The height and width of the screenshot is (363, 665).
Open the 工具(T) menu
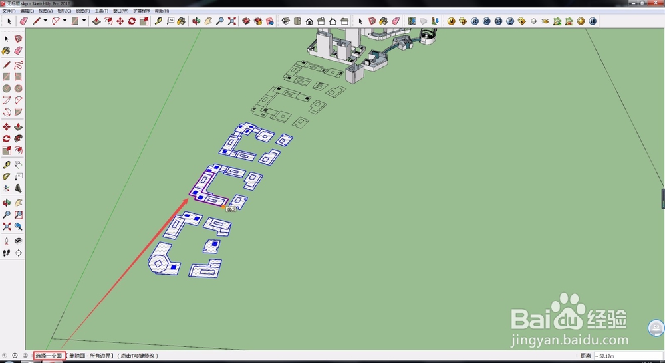tap(102, 11)
